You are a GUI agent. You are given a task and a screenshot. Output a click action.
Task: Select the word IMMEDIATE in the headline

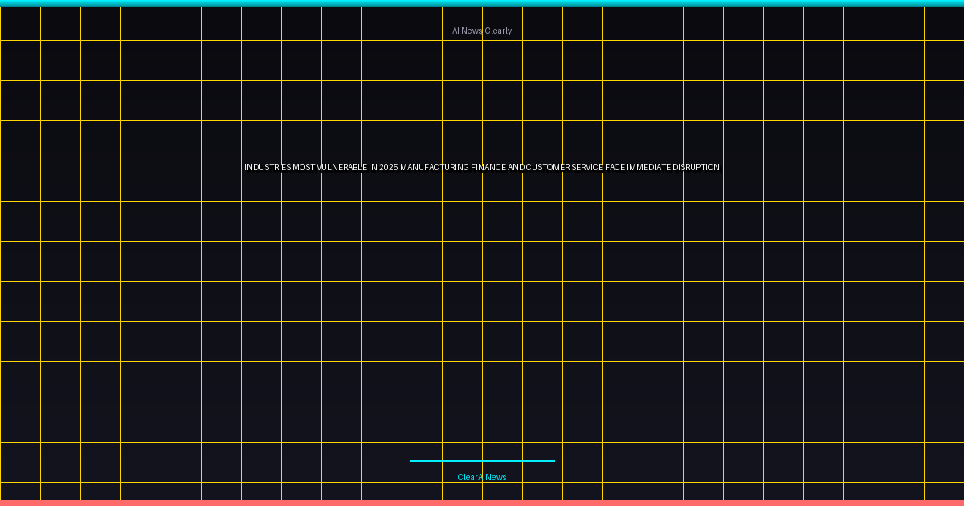(x=649, y=168)
